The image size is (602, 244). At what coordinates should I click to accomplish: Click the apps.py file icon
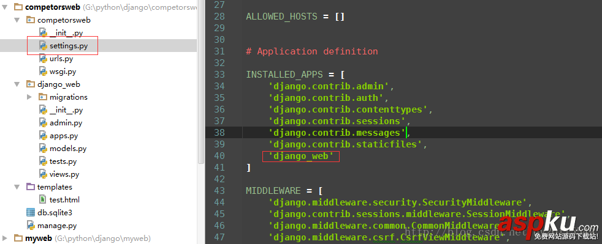pyautogui.click(x=43, y=136)
